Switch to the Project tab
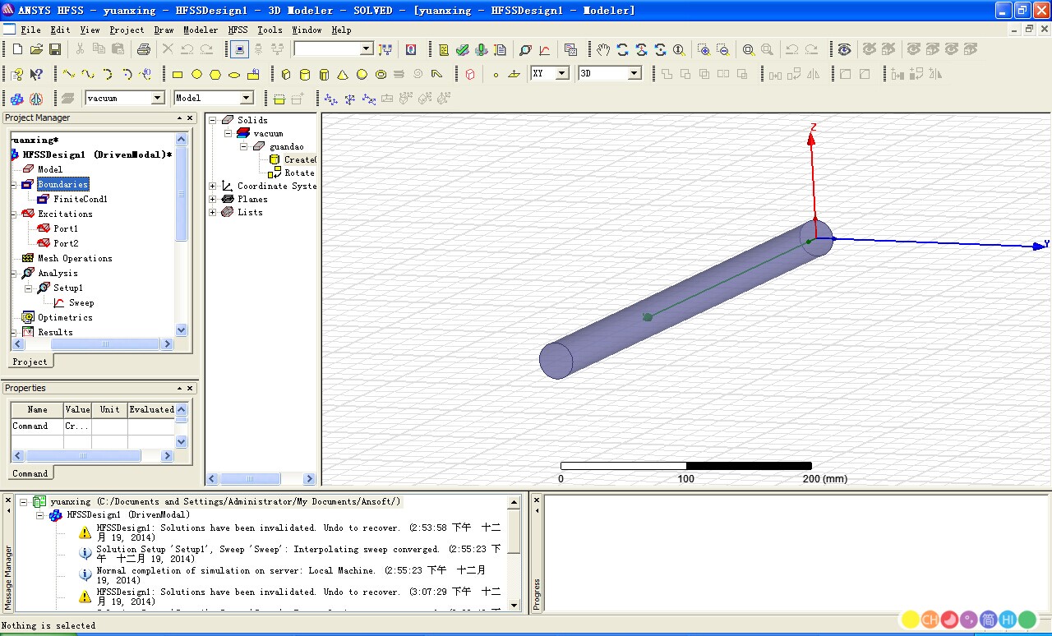 click(30, 362)
